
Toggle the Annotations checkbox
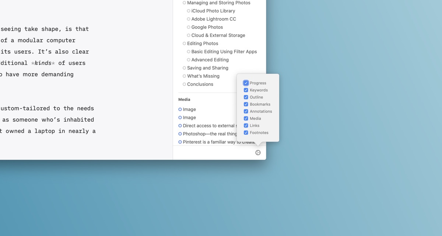coord(246,111)
